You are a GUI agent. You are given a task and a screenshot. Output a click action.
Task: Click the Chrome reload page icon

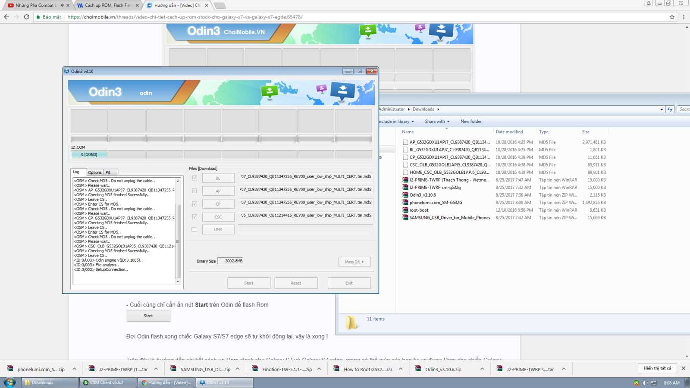pos(26,17)
